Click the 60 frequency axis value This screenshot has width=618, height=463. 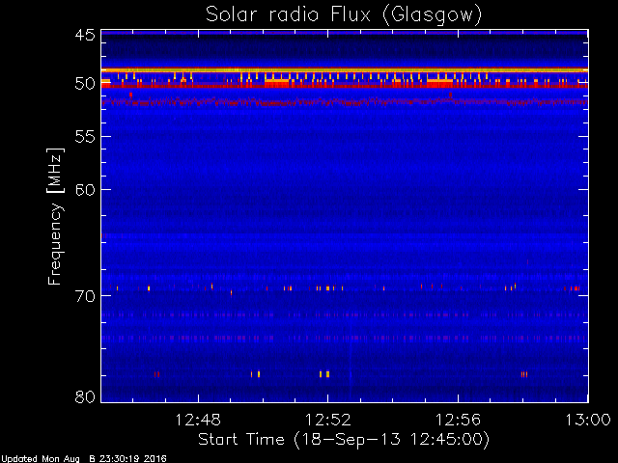85,190
